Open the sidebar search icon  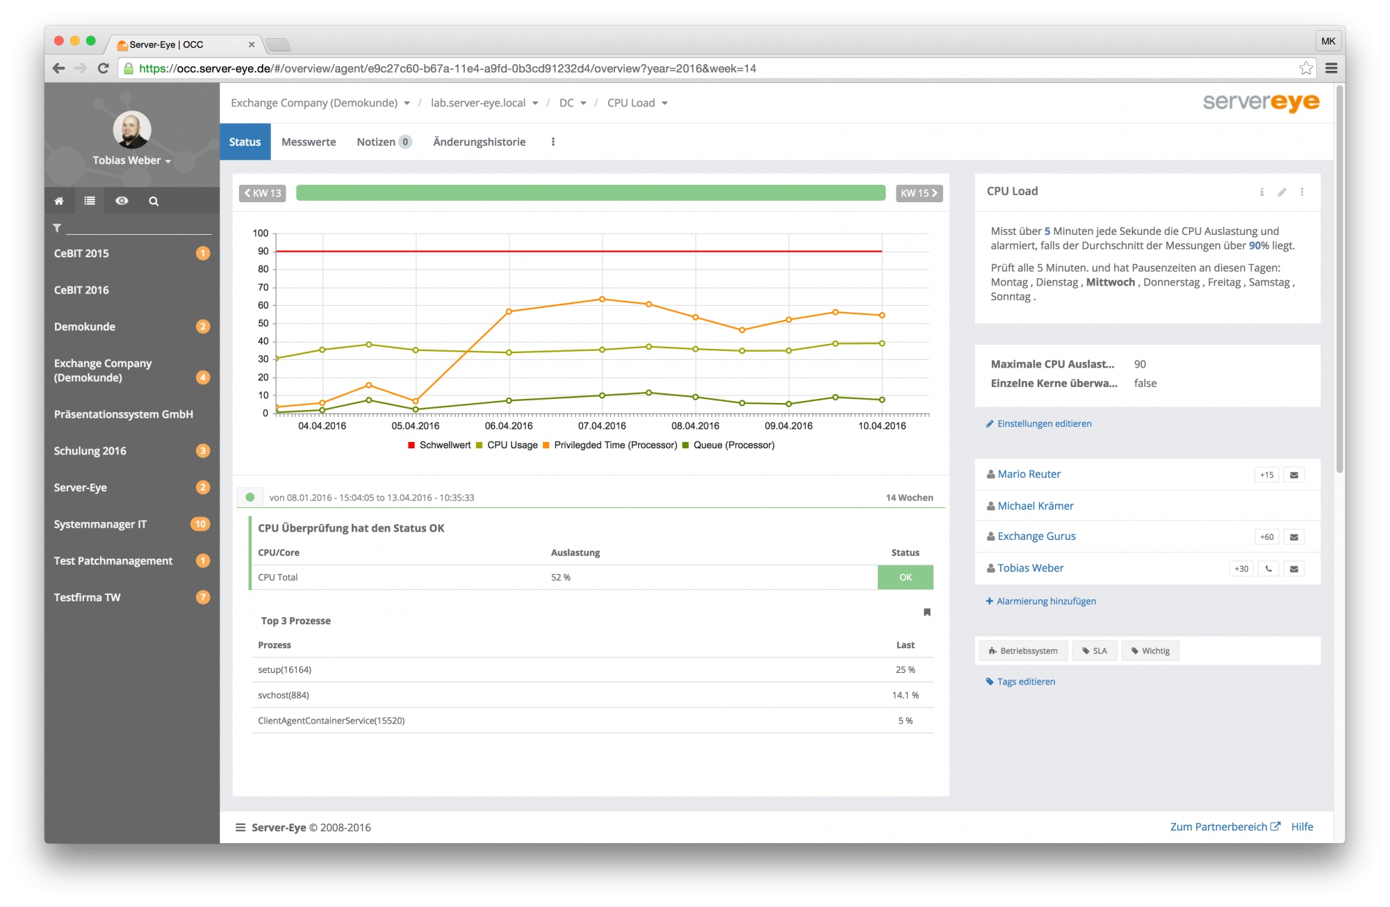coord(154,202)
